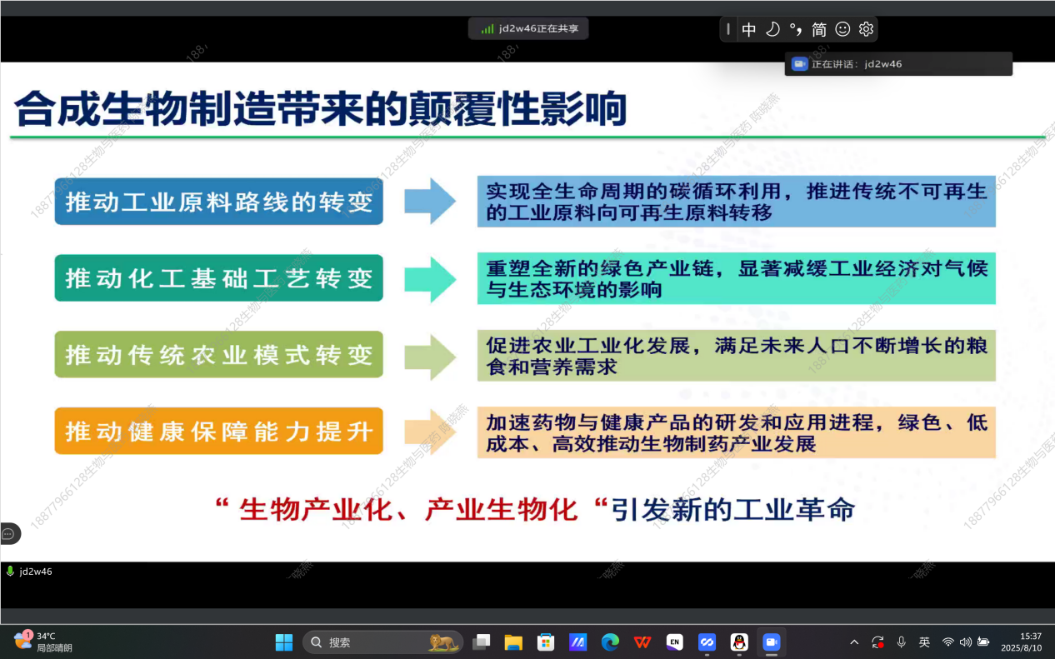Open clock and date notification panel
Image resolution: width=1055 pixels, height=659 pixels.
coord(1021,642)
